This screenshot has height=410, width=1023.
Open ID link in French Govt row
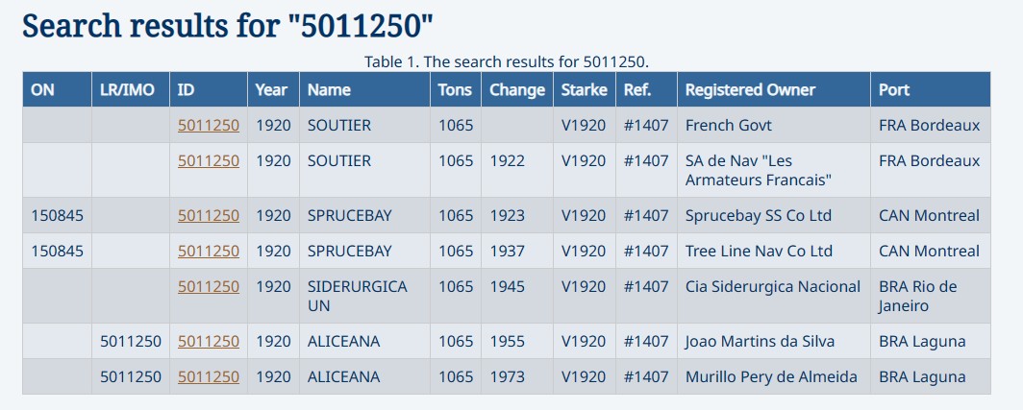208,125
